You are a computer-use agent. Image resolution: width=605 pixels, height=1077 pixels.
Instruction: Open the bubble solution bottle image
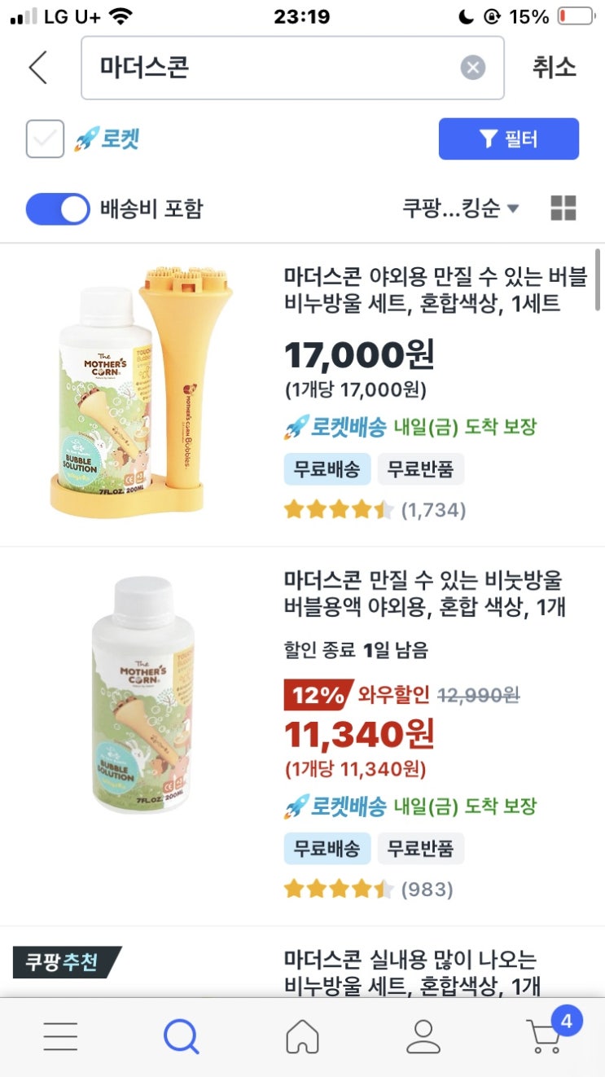coord(143,693)
